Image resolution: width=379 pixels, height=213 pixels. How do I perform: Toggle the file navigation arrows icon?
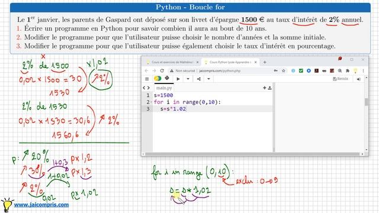[146, 88]
